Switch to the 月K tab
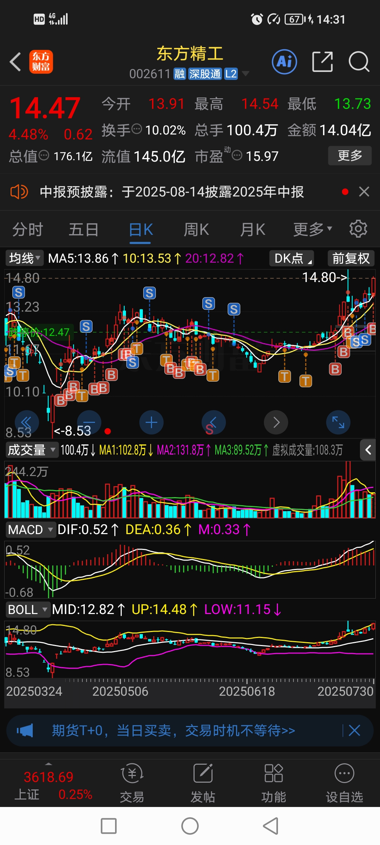The width and height of the screenshot is (380, 845). [x=252, y=229]
